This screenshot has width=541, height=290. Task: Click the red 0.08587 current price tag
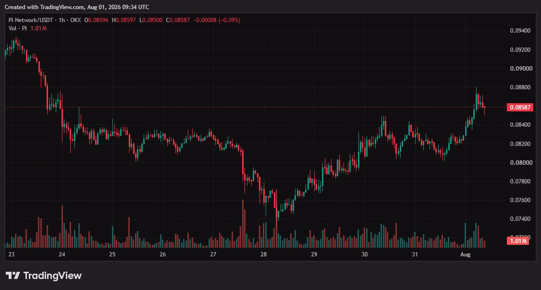point(520,107)
